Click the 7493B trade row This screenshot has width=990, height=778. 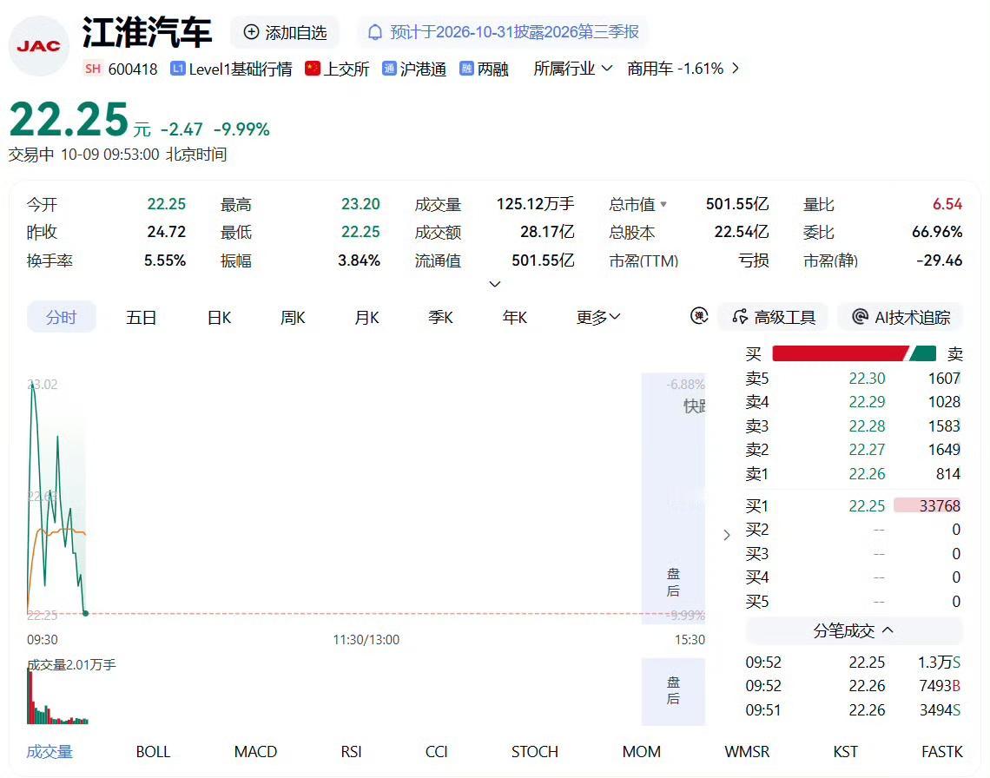coord(853,686)
